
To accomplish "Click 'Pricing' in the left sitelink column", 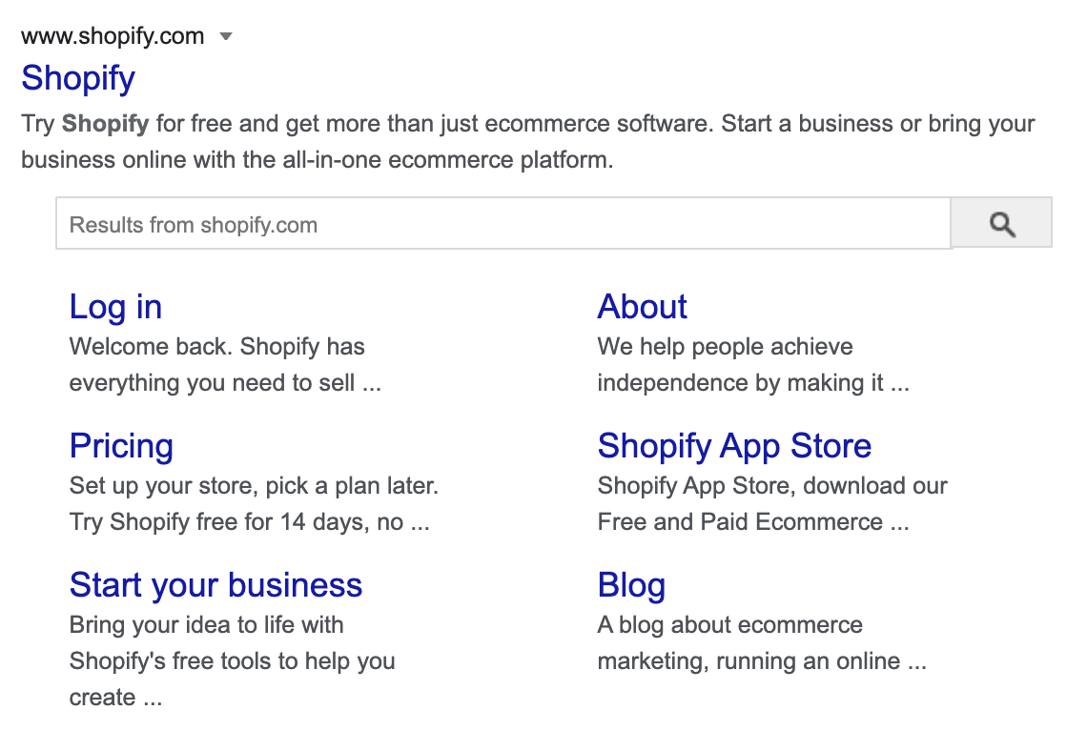I will point(121,446).
